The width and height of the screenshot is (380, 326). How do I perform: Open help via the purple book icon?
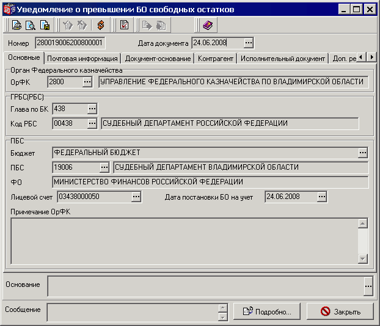coord(208,25)
